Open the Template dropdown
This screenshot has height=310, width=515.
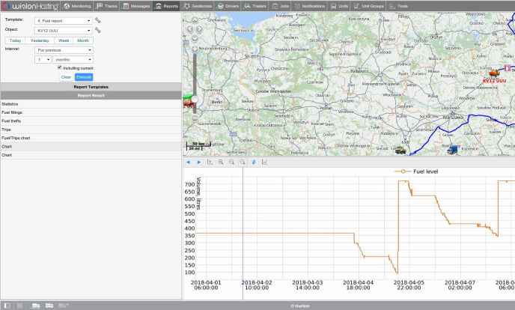coord(64,21)
